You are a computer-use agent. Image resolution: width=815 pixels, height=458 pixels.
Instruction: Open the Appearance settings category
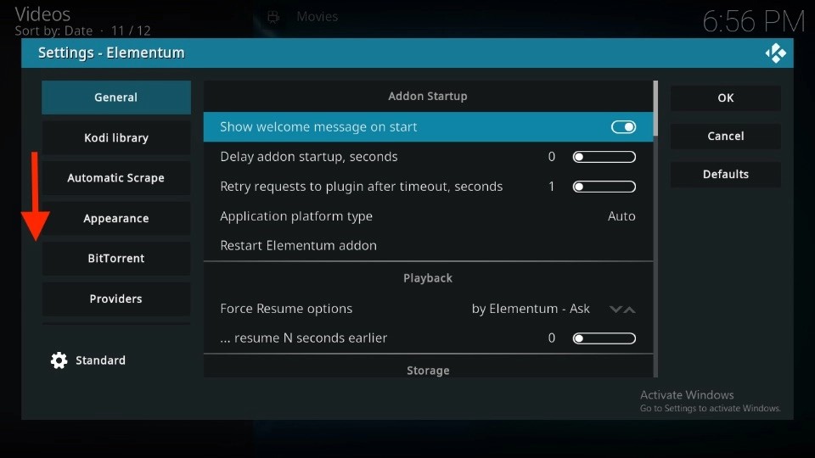point(116,218)
